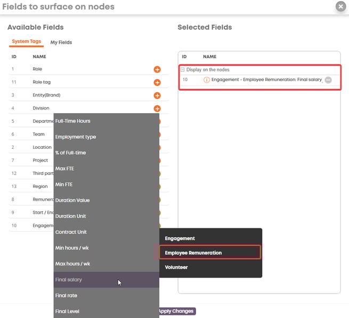The height and width of the screenshot is (318, 349).
Task: Add the Role field with plus icon
Action: 157,69
